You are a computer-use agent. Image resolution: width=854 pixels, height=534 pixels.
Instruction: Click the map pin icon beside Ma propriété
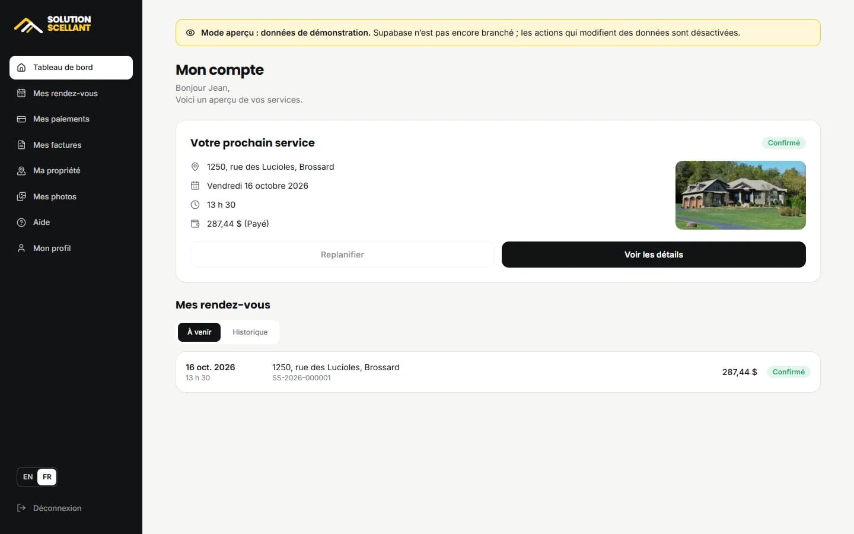click(x=21, y=171)
